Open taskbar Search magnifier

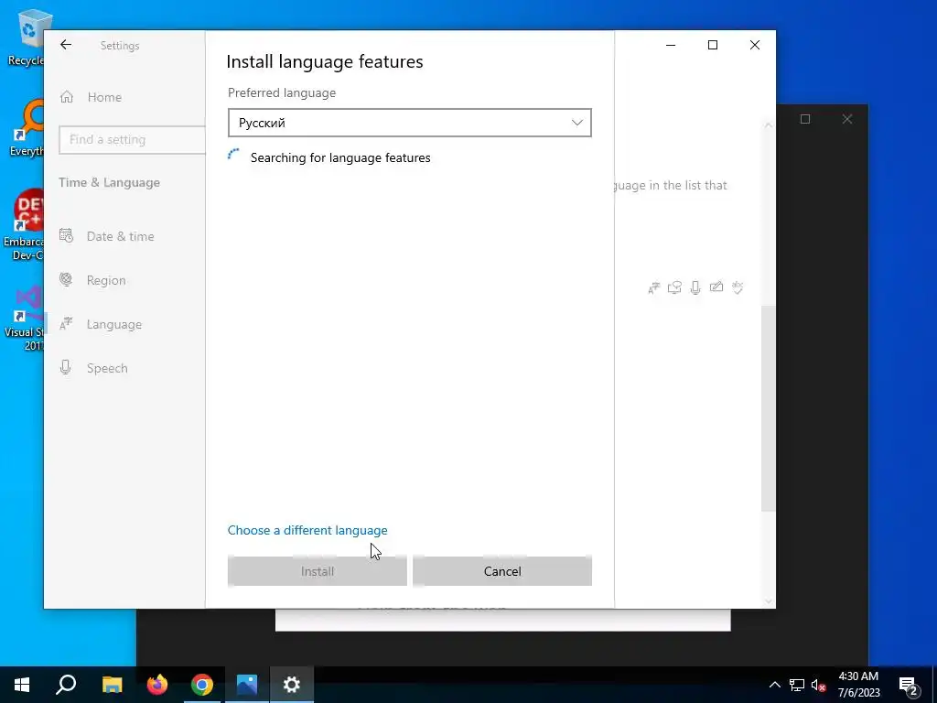[x=66, y=685]
